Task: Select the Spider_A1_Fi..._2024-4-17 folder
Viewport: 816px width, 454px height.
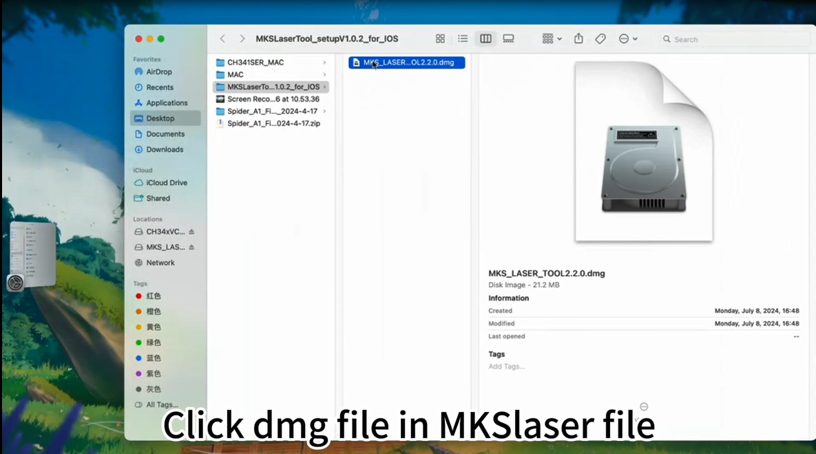Action: tap(271, 111)
